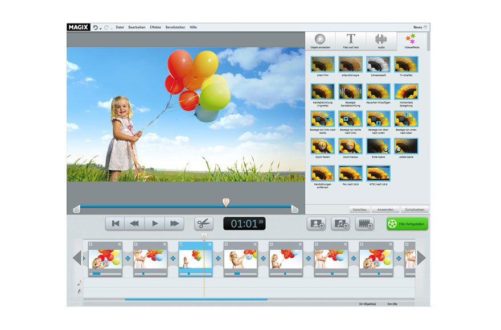Open the undo history dropdown arrow
The image size is (501, 330).
coord(101,29)
